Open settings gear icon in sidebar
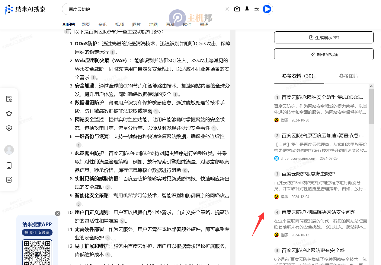The height and width of the screenshot is (265, 381). [x=9, y=128]
